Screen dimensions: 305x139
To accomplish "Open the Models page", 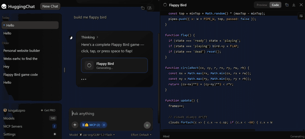I will click(9, 118).
